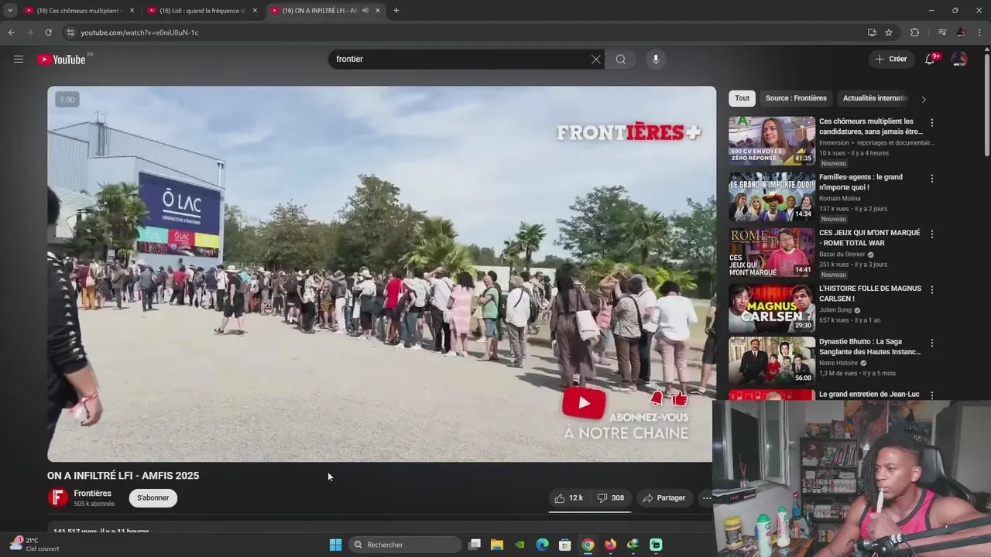
Task: Open the Dynastie Bhutto video thumbnail
Action: coord(772,361)
